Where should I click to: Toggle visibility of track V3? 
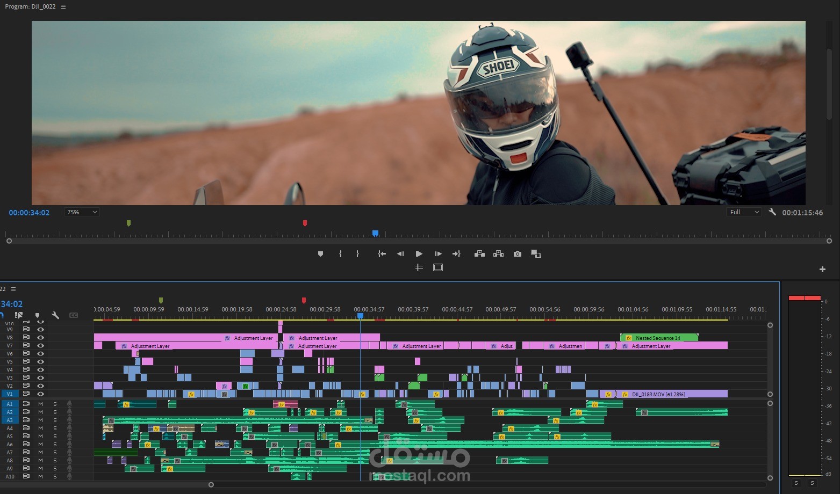pyautogui.click(x=40, y=378)
